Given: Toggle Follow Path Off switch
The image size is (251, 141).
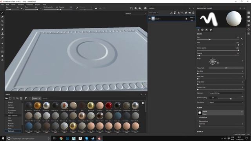Looking at the screenshot, I should (x=226, y=68).
